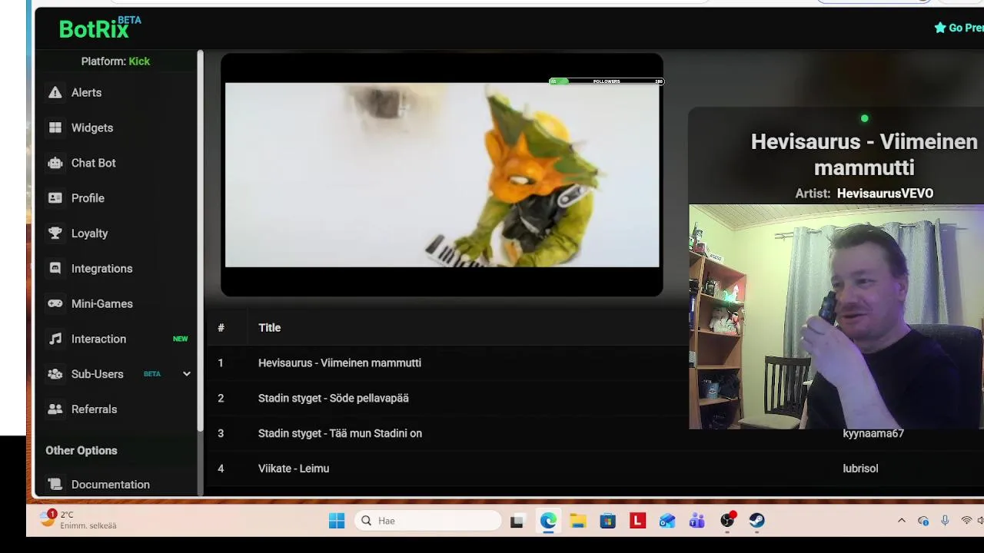This screenshot has height=553, width=984.
Task: Expand the Sub-Users submenu chevron
Action: click(186, 374)
